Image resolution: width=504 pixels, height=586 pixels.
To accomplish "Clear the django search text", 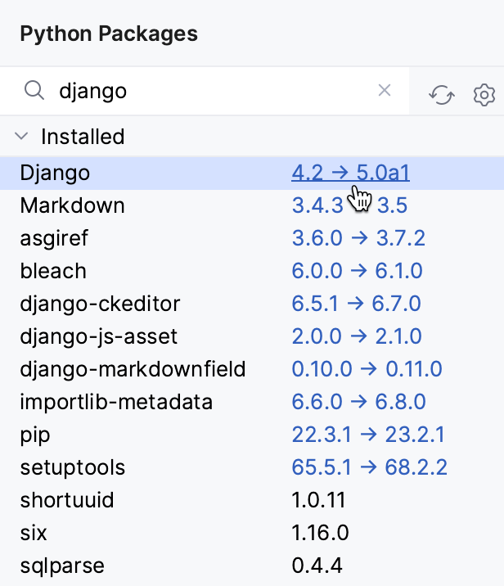I will coord(385,91).
